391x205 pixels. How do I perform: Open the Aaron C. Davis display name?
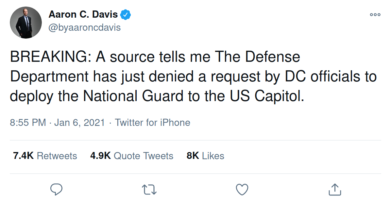[x=84, y=15]
